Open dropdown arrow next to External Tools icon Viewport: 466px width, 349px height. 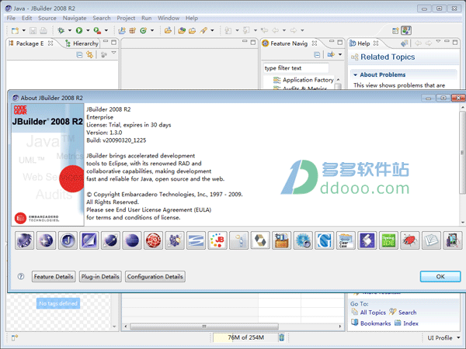(106, 30)
